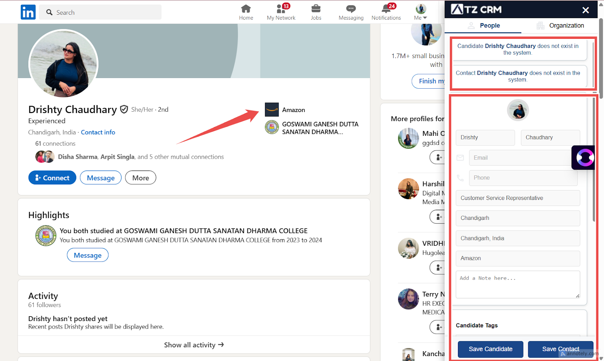Screen dimensions: 604x361
Task: Open the More options button
Action: tap(140, 178)
